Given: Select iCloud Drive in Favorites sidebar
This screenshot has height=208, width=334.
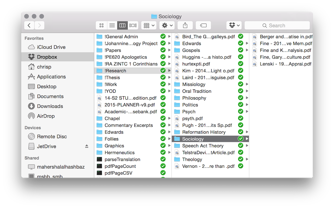Looking at the screenshot, I should coord(51,47).
